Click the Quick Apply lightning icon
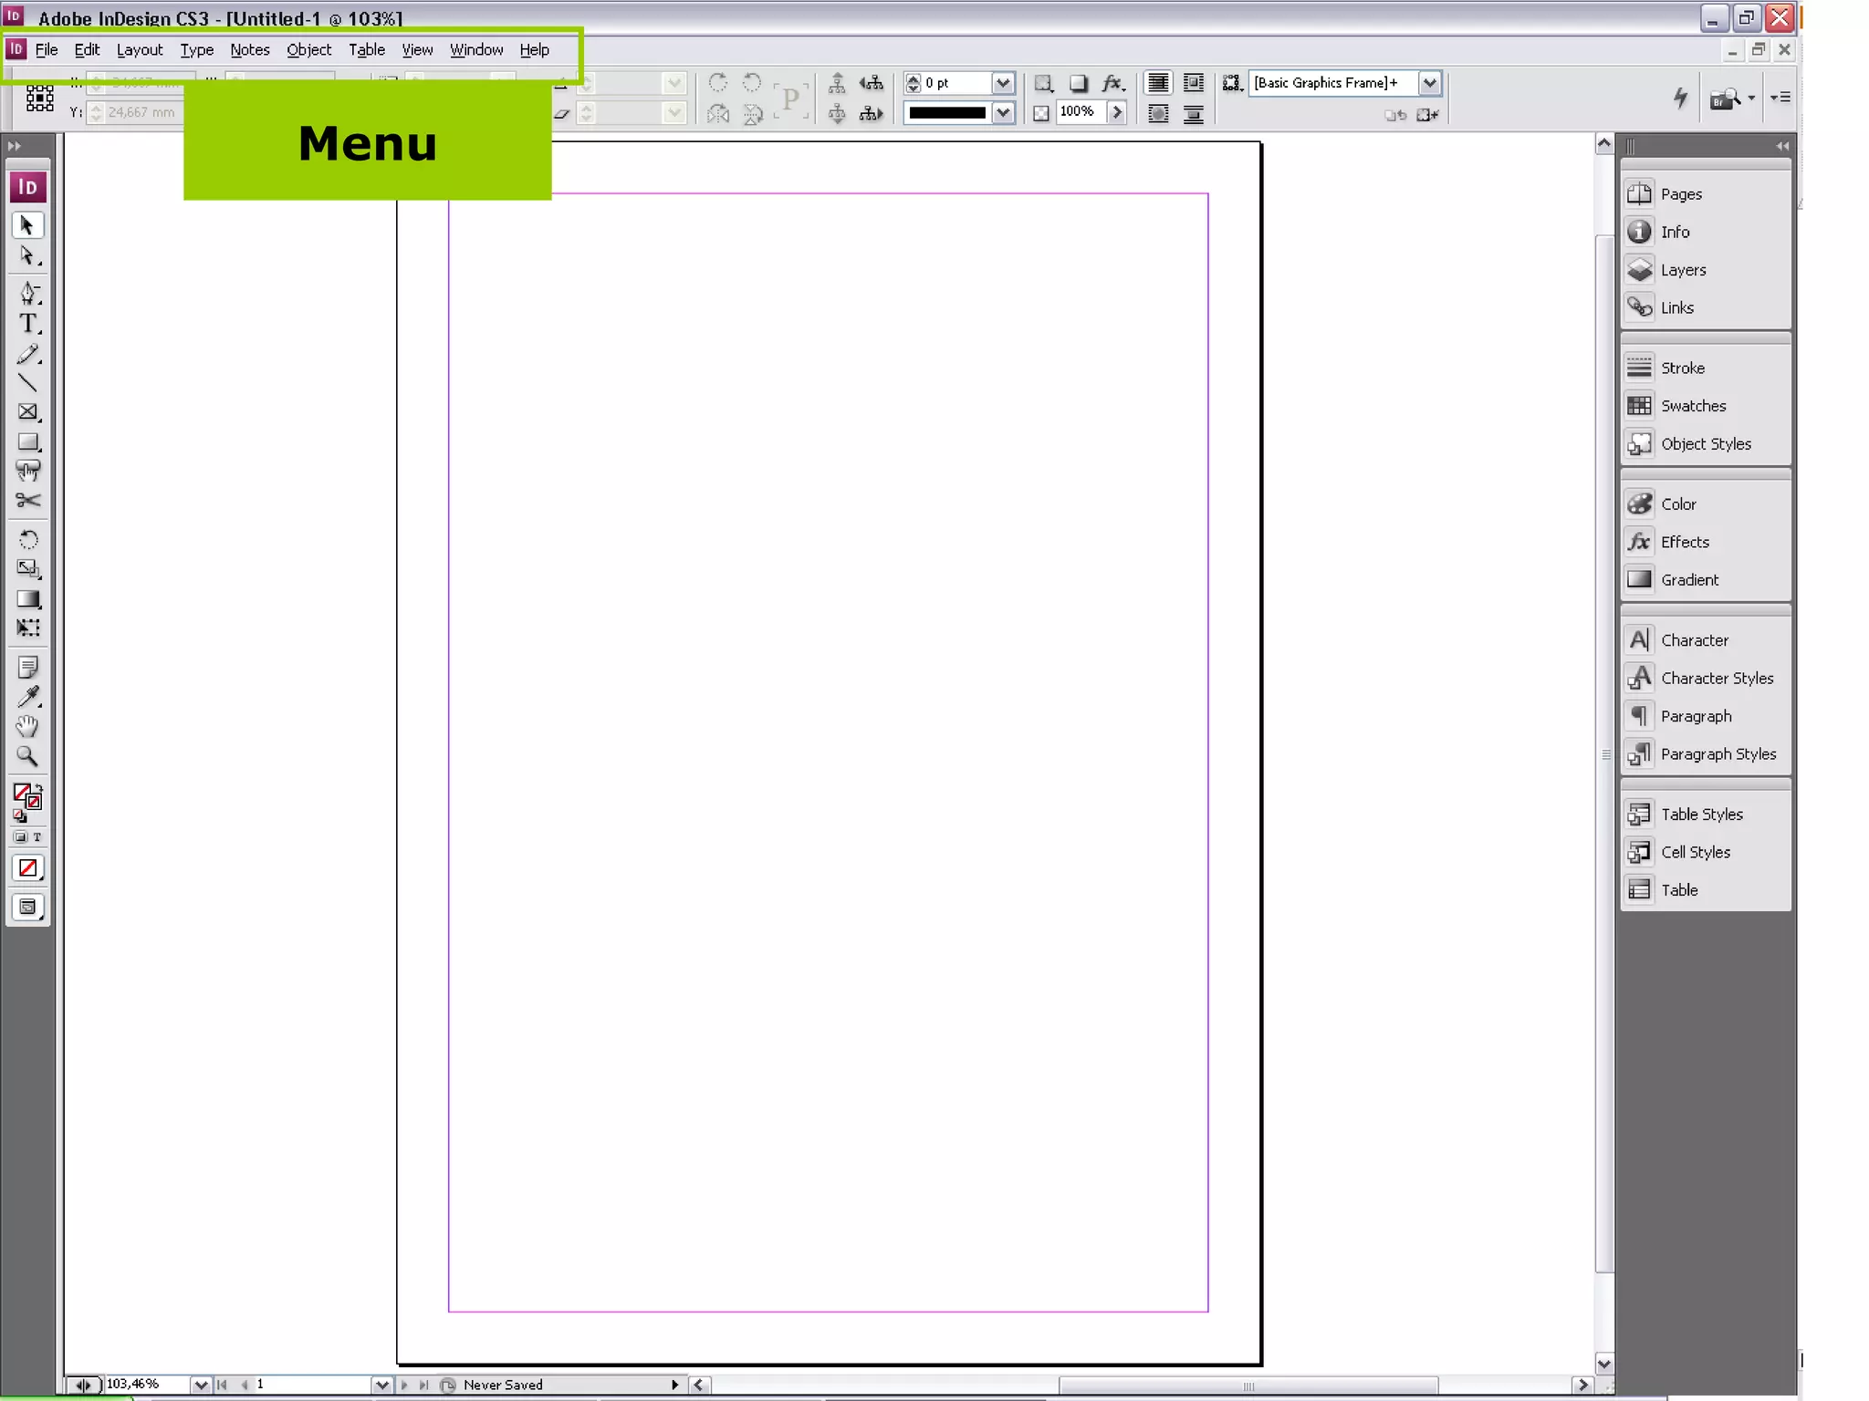 1680,98
